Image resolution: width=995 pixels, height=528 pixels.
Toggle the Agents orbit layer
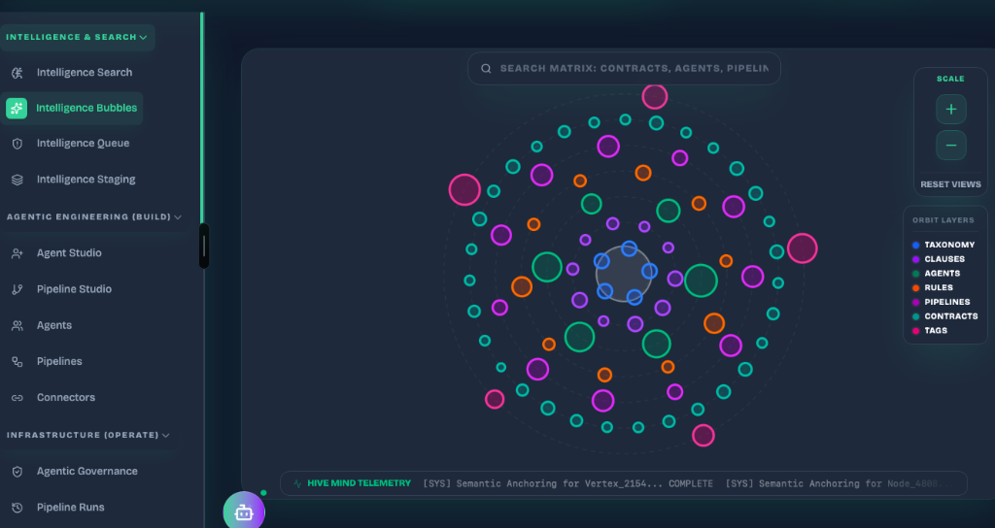(x=936, y=273)
